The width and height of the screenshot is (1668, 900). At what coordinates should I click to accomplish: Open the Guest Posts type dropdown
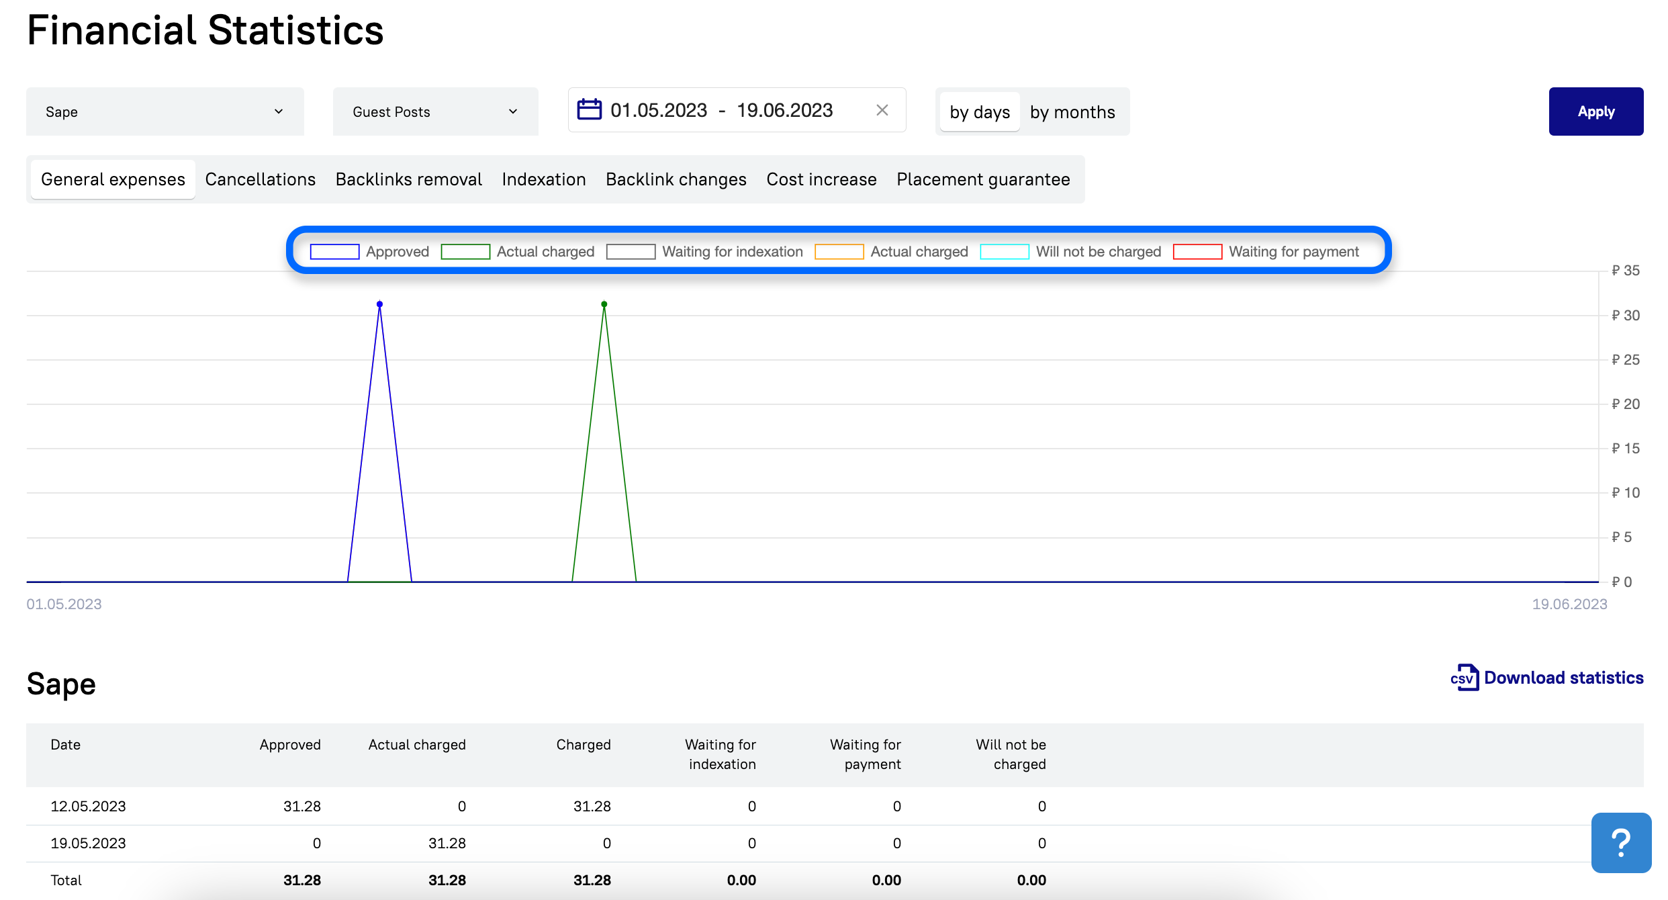point(436,111)
